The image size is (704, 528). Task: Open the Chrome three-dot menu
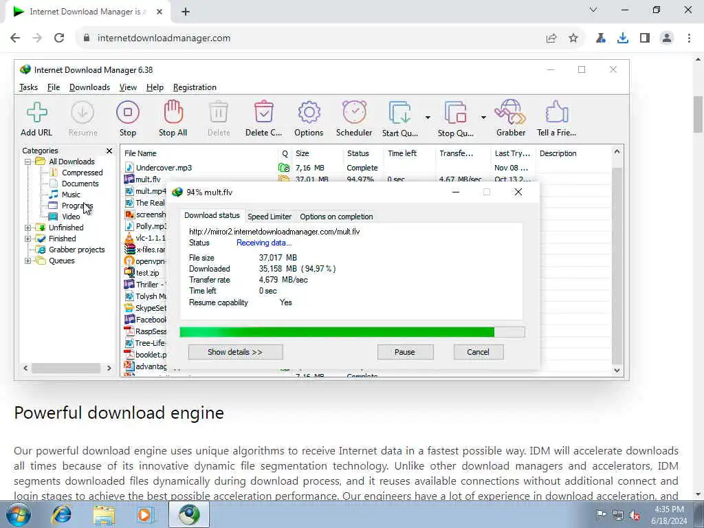[689, 38]
